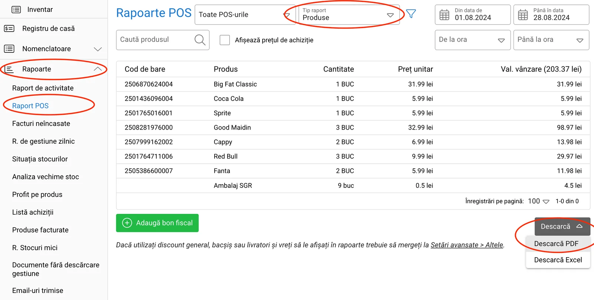This screenshot has height=300, width=594.
Task: Select Descarcă Excel option
Action: click(x=558, y=260)
